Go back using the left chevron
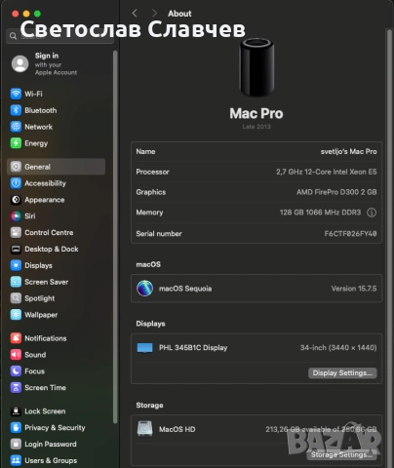 [x=135, y=14]
